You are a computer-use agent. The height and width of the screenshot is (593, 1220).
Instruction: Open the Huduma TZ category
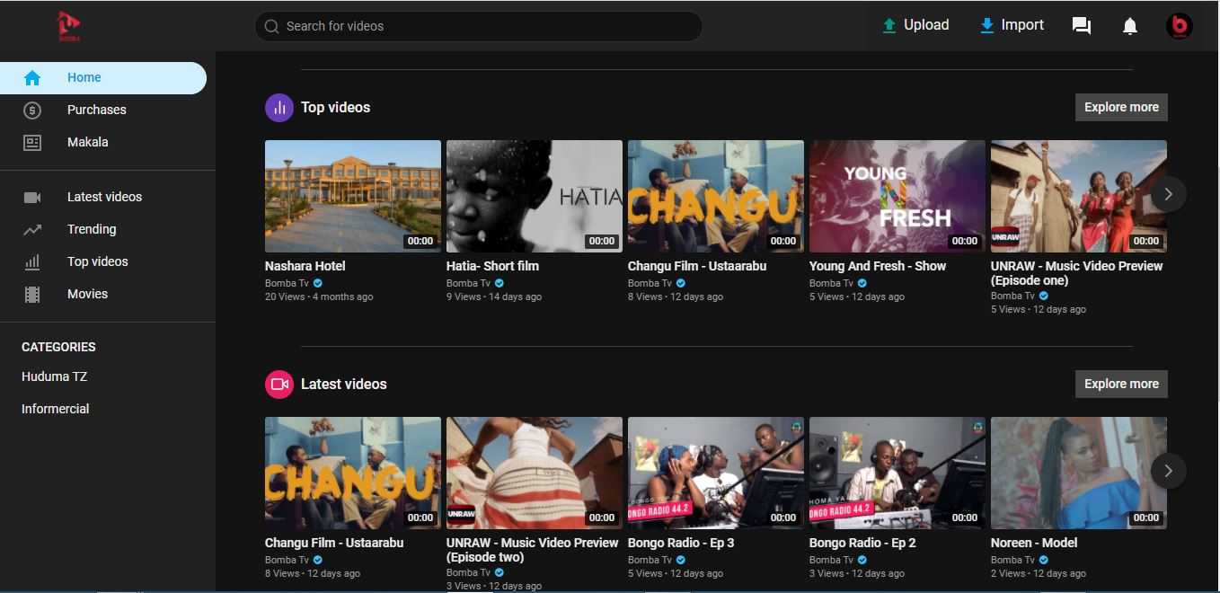55,376
